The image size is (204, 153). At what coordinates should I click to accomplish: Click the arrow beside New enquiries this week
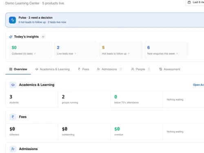click(177, 53)
